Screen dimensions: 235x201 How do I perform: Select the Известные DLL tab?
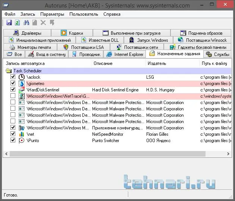tap(100, 40)
